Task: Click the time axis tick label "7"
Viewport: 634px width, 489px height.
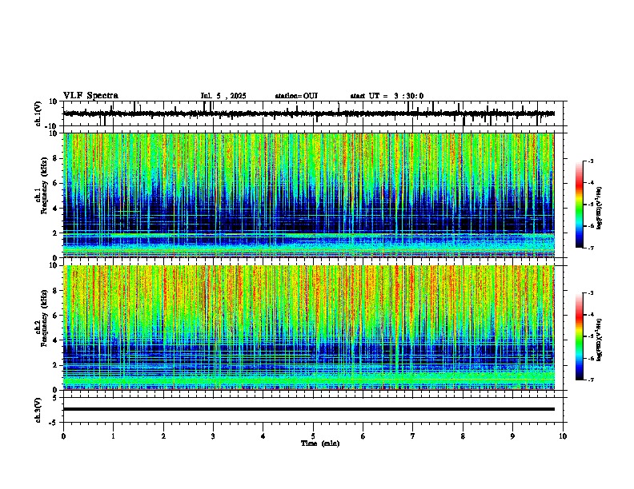Action: pyautogui.click(x=413, y=436)
